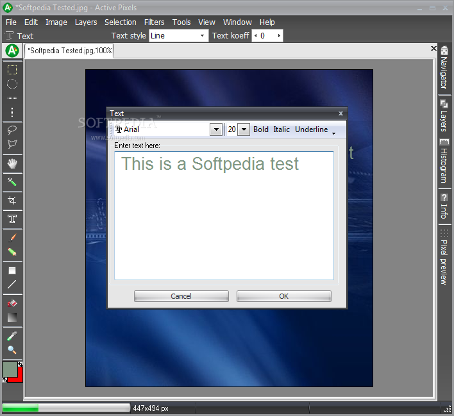The width and height of the screenshot is (454, 416).
Task: Open the File menu
Action: point(11,22)
